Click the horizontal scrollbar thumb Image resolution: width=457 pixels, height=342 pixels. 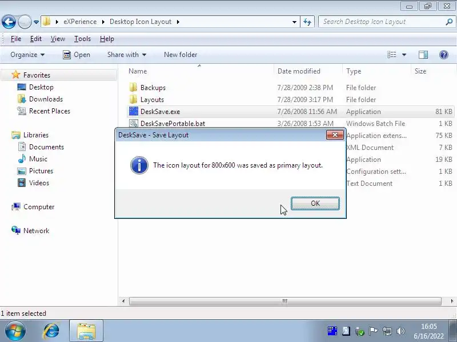(x=285, y=301)
